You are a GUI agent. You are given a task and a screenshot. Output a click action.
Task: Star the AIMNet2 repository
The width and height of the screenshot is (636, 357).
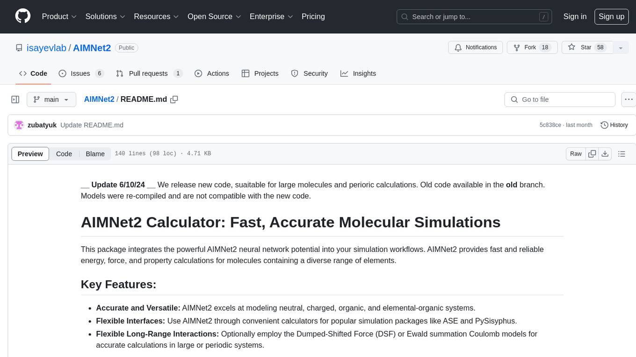(x=587, y=48)
